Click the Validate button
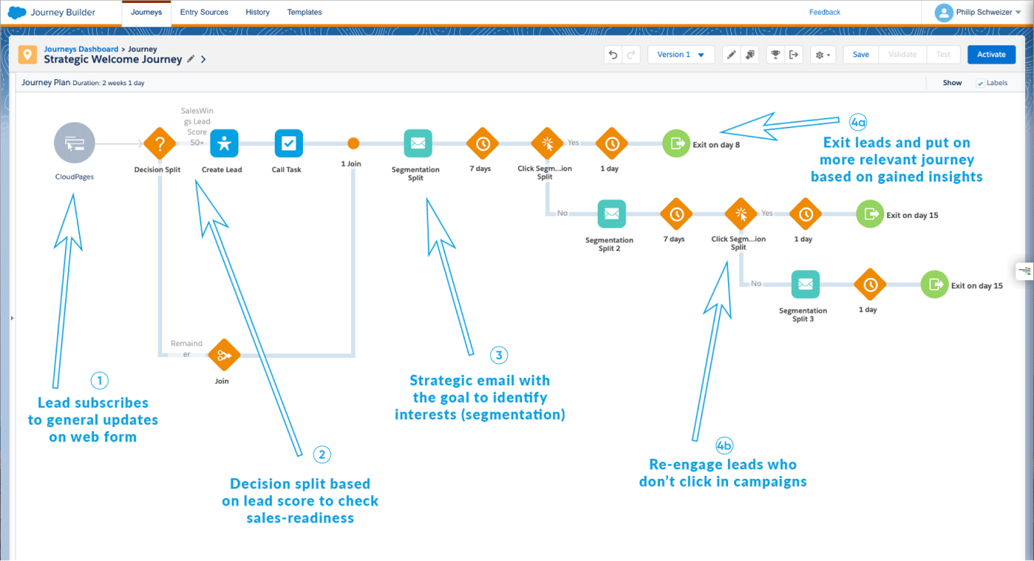 pos(903,55)
